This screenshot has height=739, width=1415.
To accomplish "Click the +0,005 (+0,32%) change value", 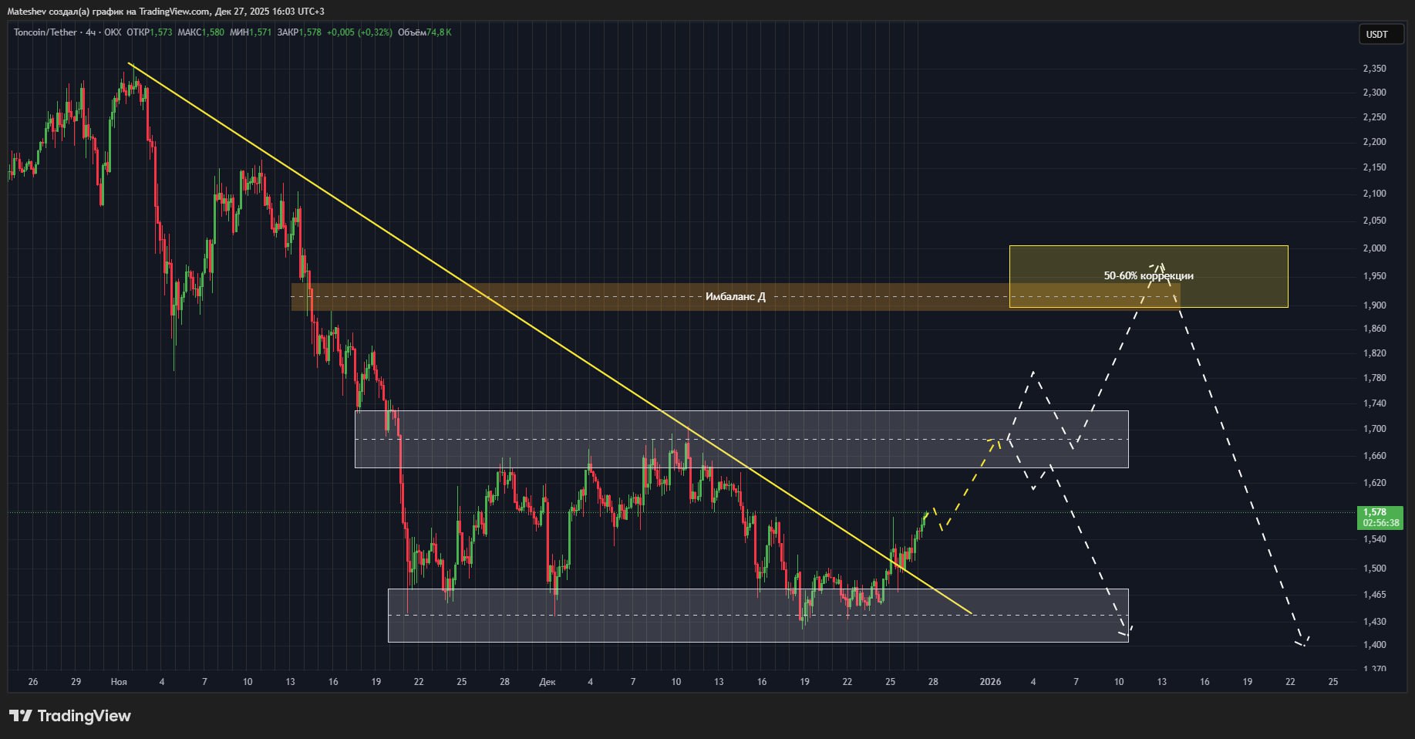I will (x=359, y=32).
